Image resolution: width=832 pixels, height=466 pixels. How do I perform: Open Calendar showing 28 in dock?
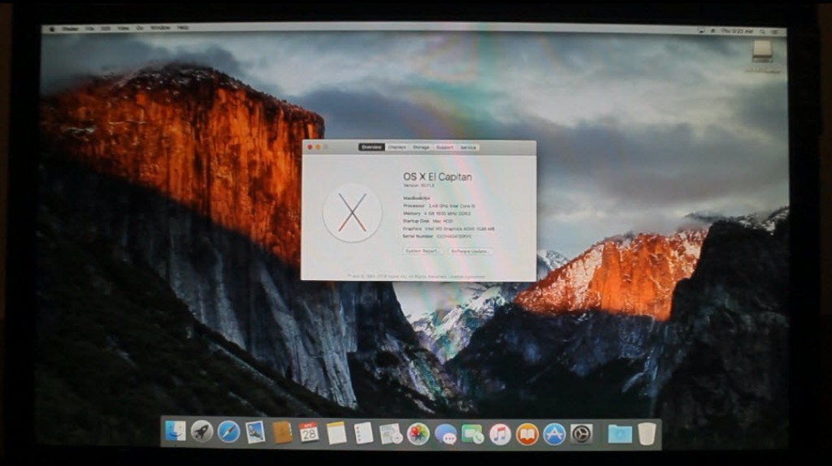point(309,434)
